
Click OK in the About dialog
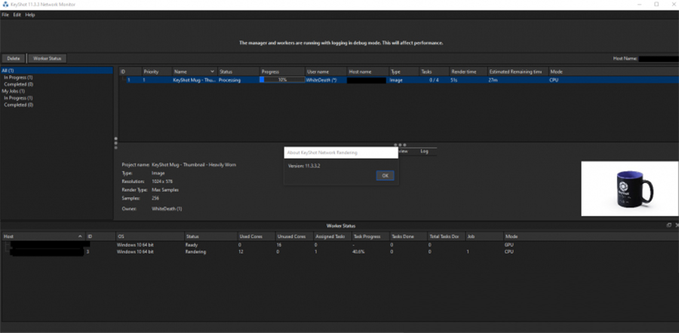(x=384, y=176)
